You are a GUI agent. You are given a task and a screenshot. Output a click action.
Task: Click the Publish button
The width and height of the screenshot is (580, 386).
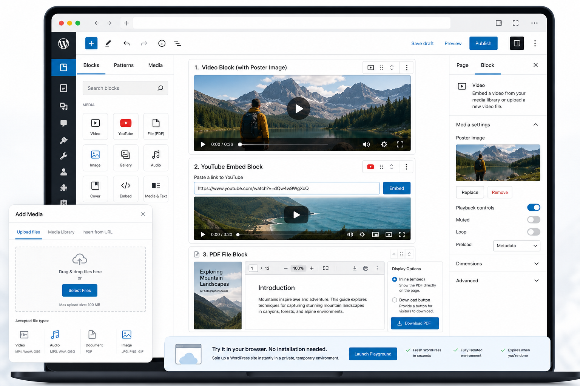coord(483,43)
